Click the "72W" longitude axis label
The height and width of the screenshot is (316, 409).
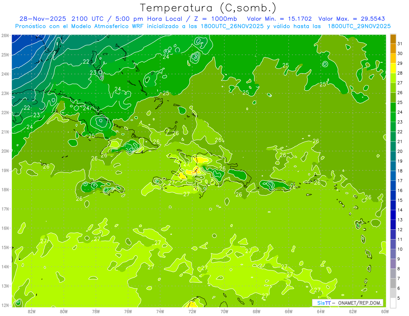point(192,311)
